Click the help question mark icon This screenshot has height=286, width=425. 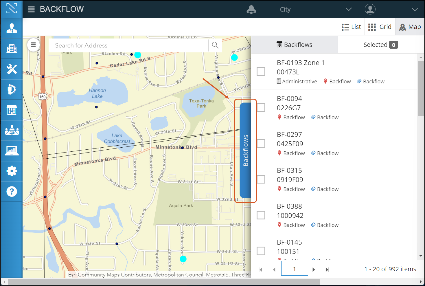click(12, 192)
